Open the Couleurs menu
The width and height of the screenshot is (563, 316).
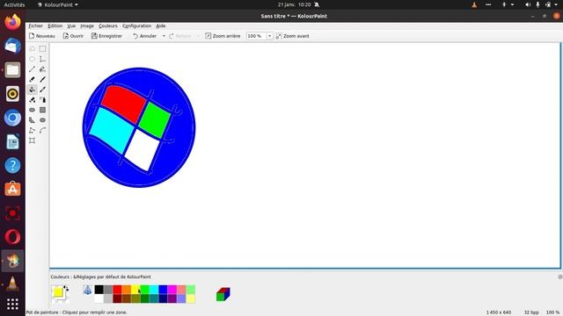[108, 25]
